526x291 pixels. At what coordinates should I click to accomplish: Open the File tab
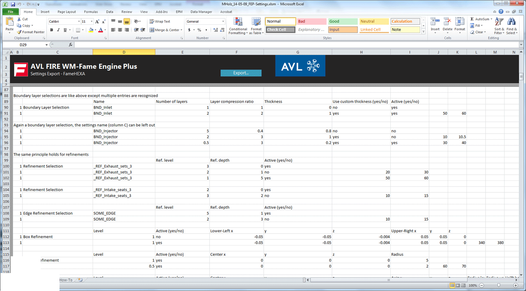coord(10,12)
